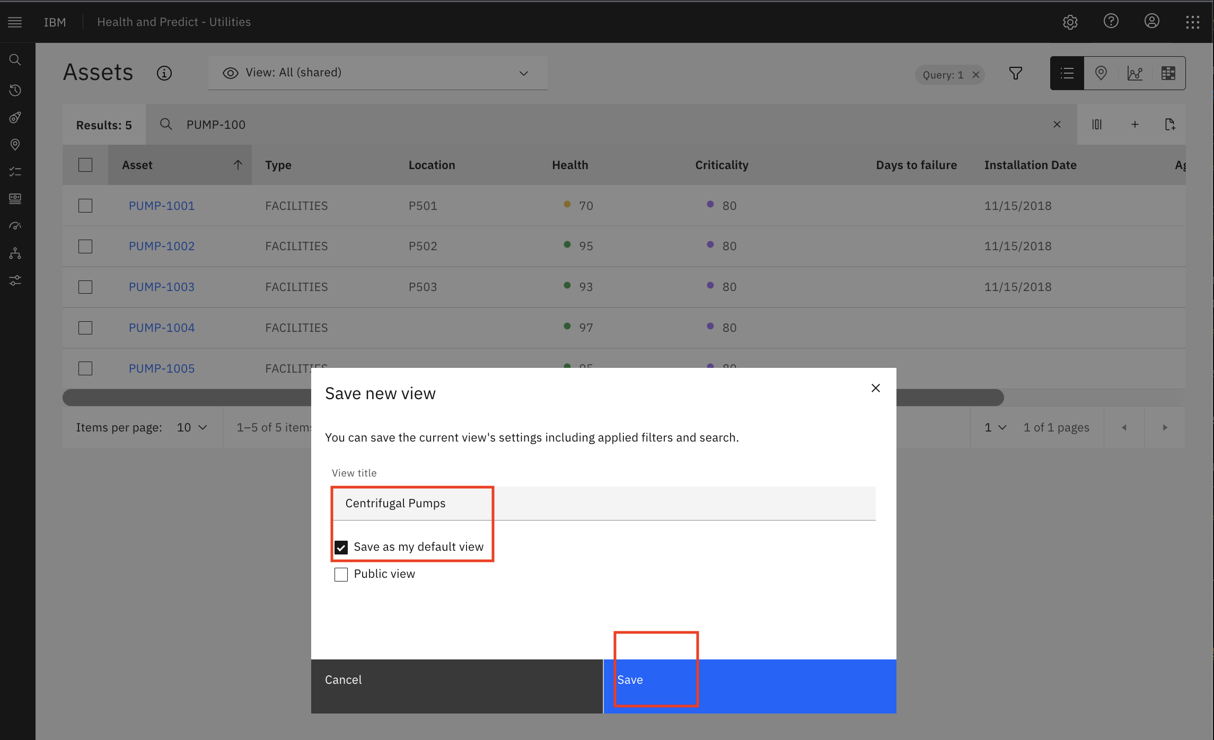
Task: Open the sidebar sliders settings icon
Action: 15,280
